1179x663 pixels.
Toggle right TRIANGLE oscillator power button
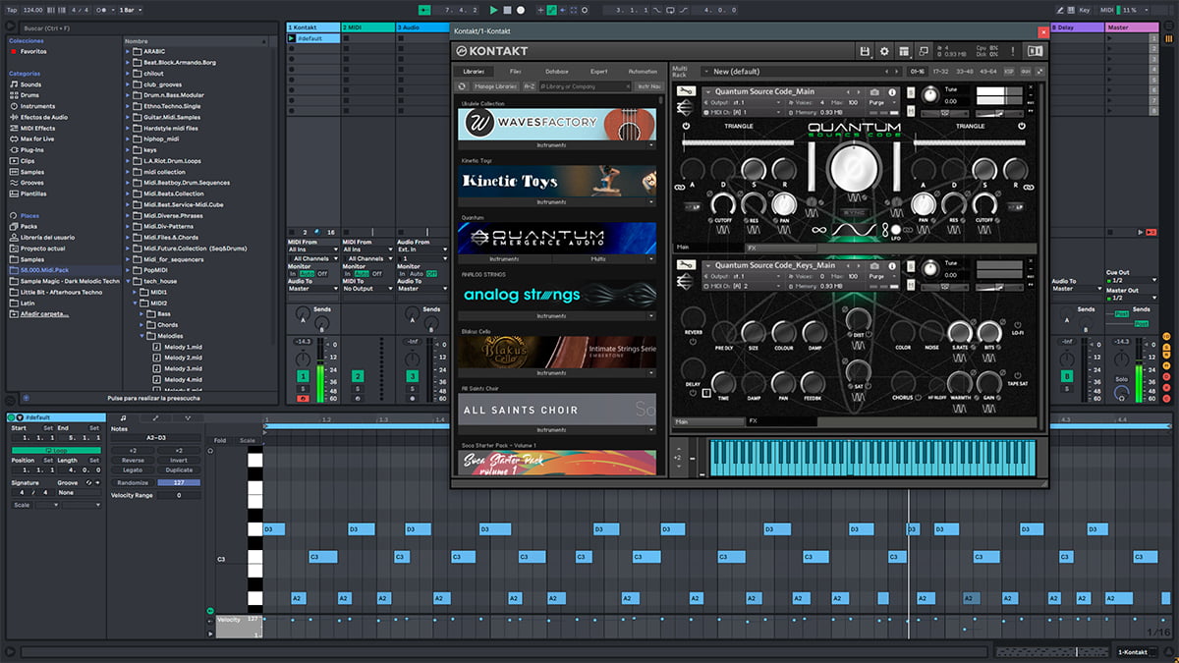[x=1022, y=127]
